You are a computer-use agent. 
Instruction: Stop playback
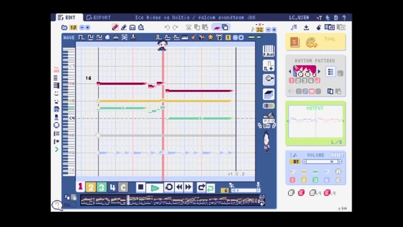click(x=141, y=187)
